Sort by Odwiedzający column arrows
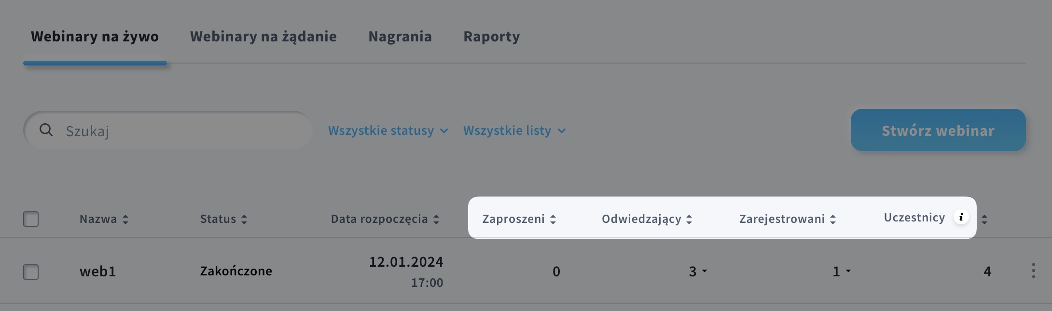1052x311 pixels. click(x=689, y=220)
